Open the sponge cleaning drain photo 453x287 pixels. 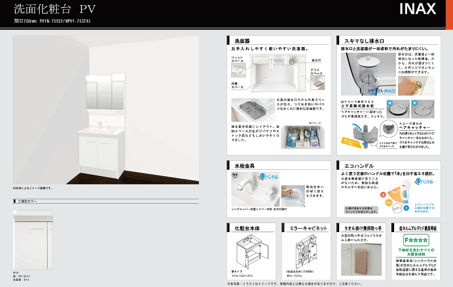click(416, 85)
